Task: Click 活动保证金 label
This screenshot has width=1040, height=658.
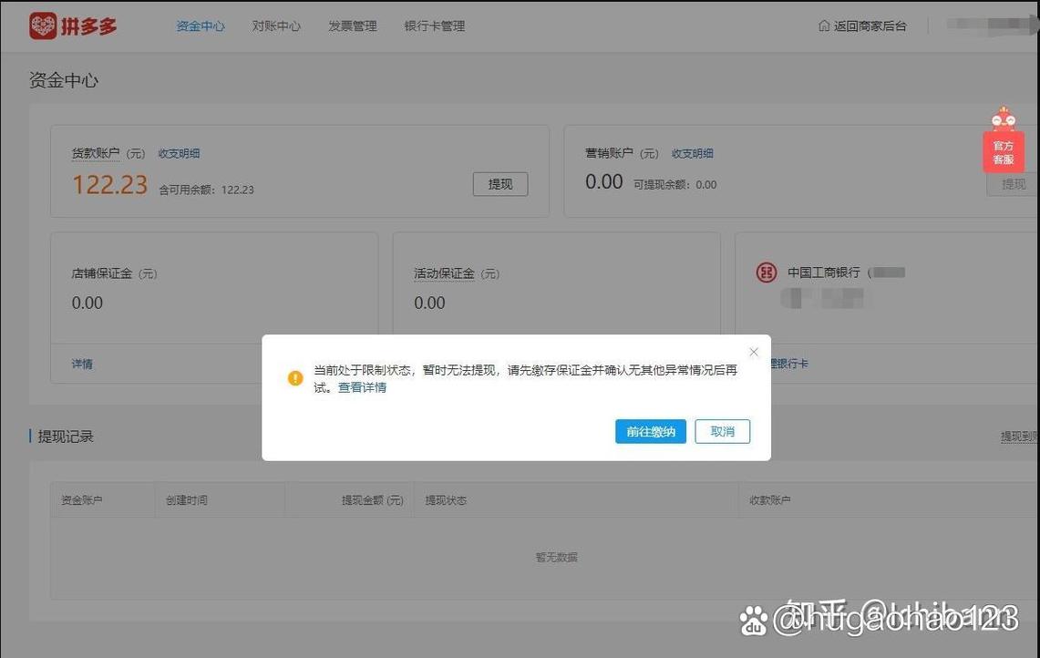Action: point(445,273)
